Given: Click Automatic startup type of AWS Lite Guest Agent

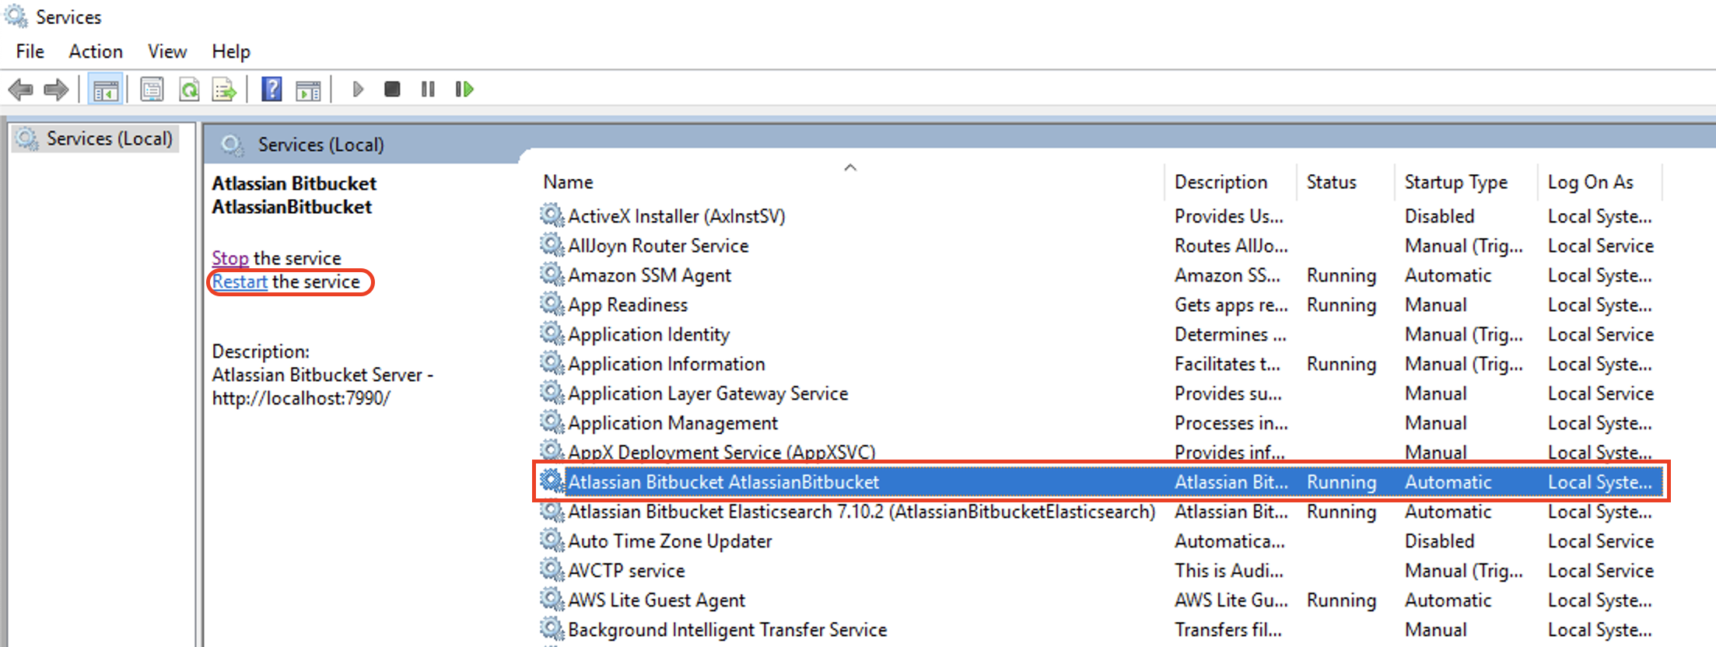Looking at the screenshot, I should [1448, 600].
